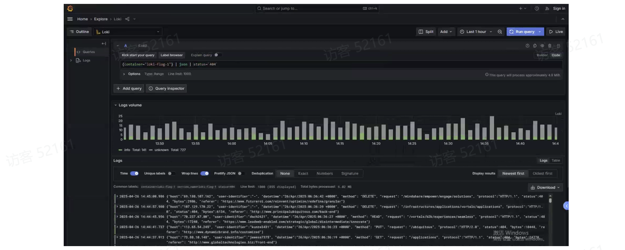Image resolution: width=625 pixels, height=250 pixels.
Task: Hide query A using eye icon
Action: 542,46
